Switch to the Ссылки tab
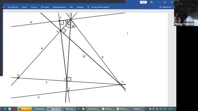 [34, 7]
